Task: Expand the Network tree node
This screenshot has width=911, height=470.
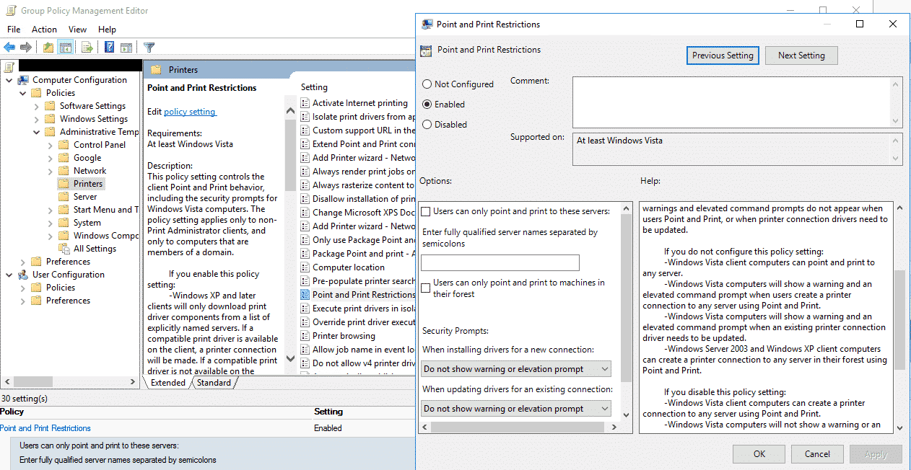Action: [x=50, y=171]
